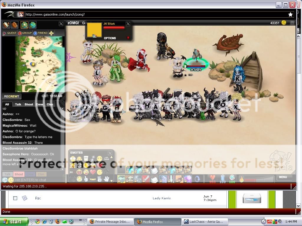Image resolution: width=302 pixels, height=226 pixels.
Task: Tick the checkbox beside the Re: message
Action: (15, 198)
